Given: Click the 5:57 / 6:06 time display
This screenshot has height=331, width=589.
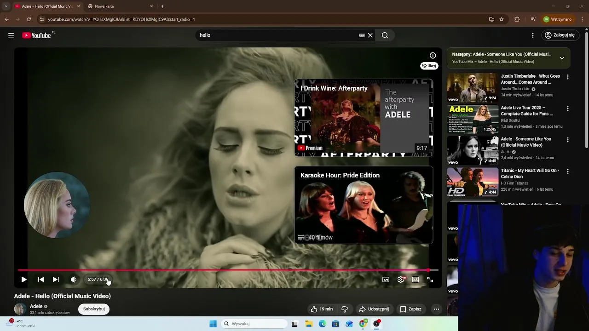Looking at the screenshot, I should click(x=98, y=280).
